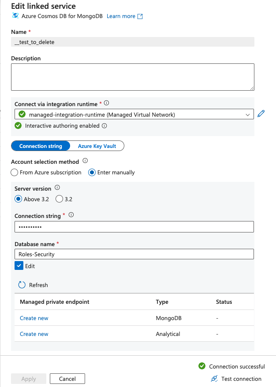Viewport: 276px width, 387px height.
Task: Click the info icon next to Server version
Action: [x=57, y=188]
